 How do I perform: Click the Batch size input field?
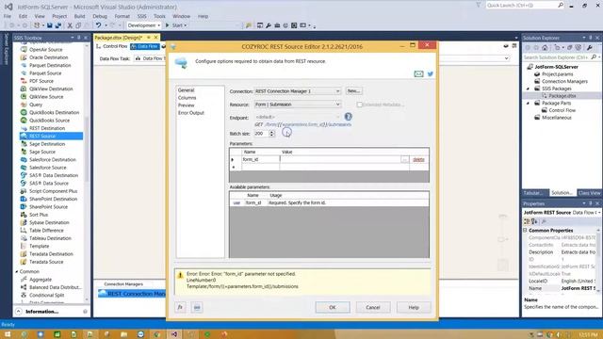261,134
